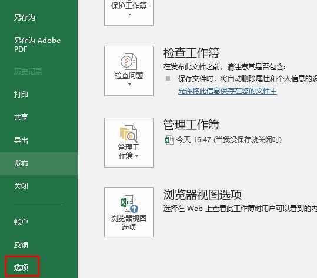317x278 pixels.
Task: Choose 另存为 Adobe PDF option
Action: pyautogui.click(x=37, y=45)
